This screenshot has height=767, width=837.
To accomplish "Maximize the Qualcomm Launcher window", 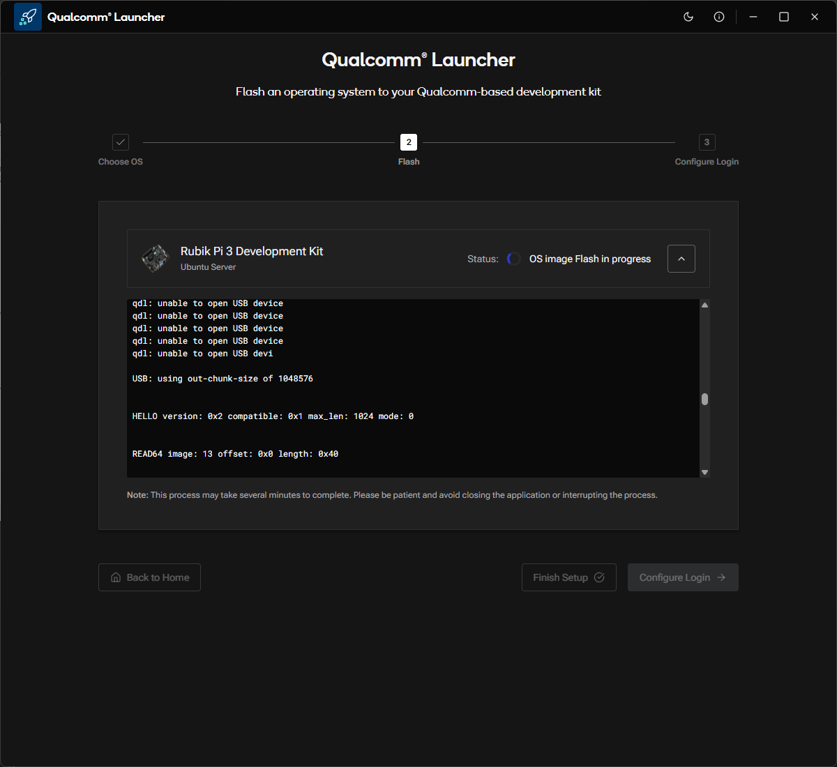I will tap(784, 17).
